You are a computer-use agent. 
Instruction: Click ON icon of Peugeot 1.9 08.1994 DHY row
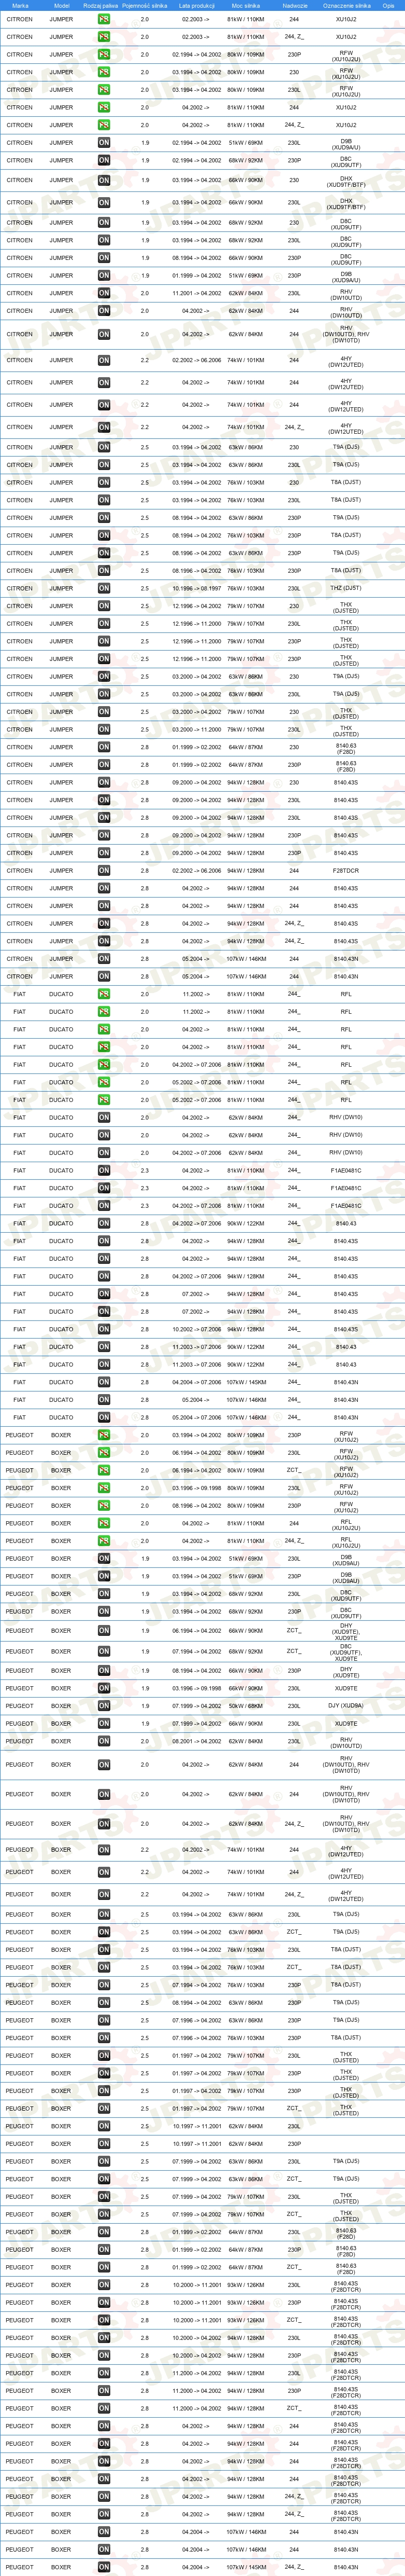coord(104,1671)
